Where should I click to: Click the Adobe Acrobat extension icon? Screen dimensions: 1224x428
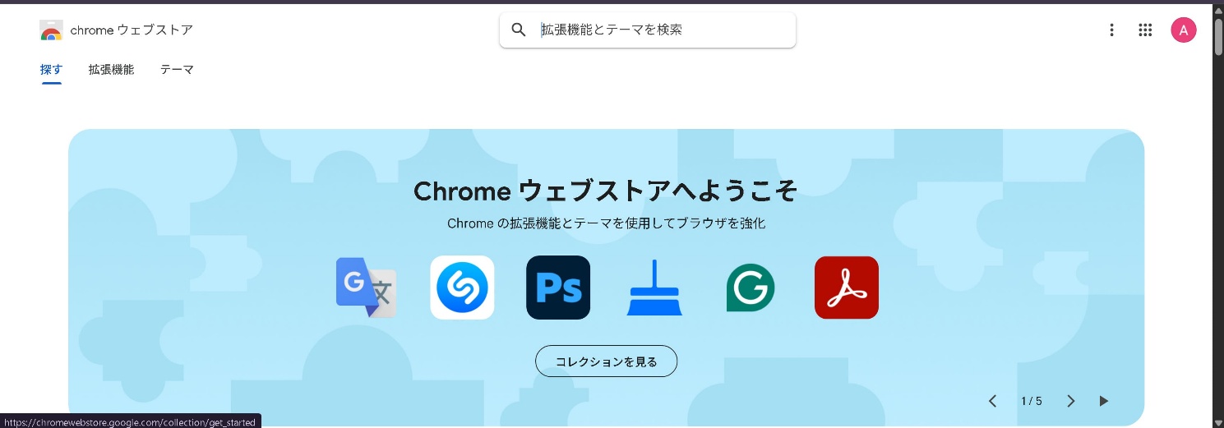coord(846,288)
